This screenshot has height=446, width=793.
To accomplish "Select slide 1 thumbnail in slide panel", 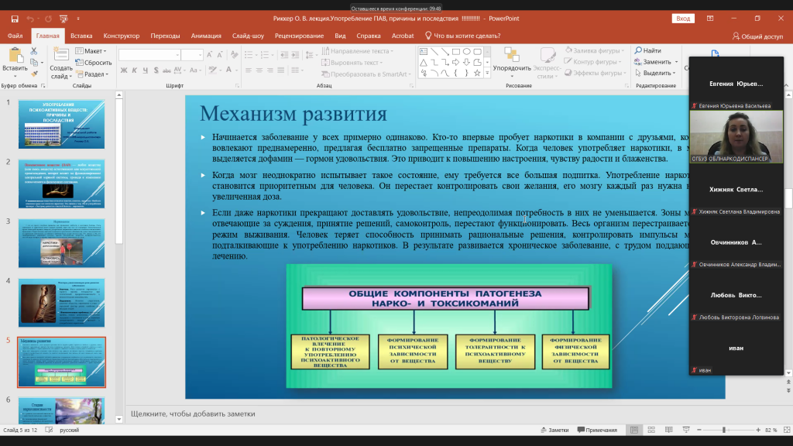I will [62, 125].
